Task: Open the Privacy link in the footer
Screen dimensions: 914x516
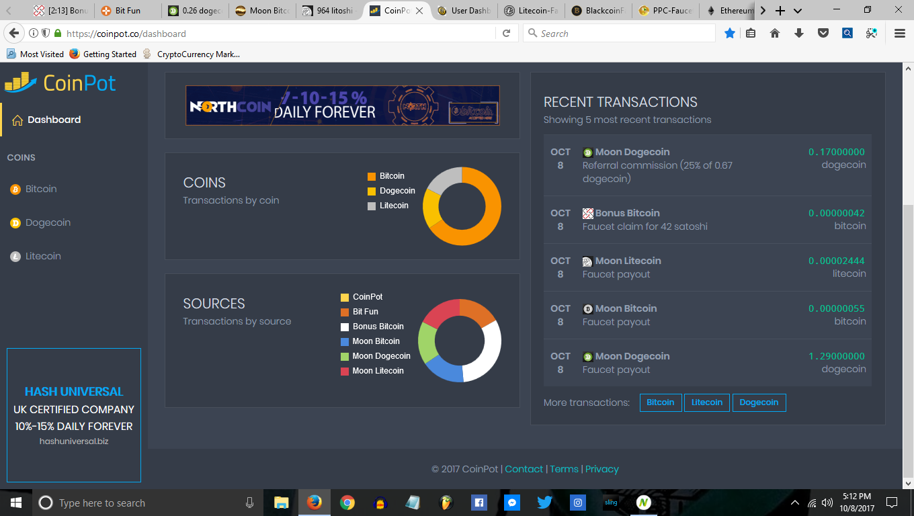Action: tap(602, 469)
